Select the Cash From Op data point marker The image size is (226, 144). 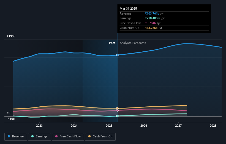tap(118, 108)
